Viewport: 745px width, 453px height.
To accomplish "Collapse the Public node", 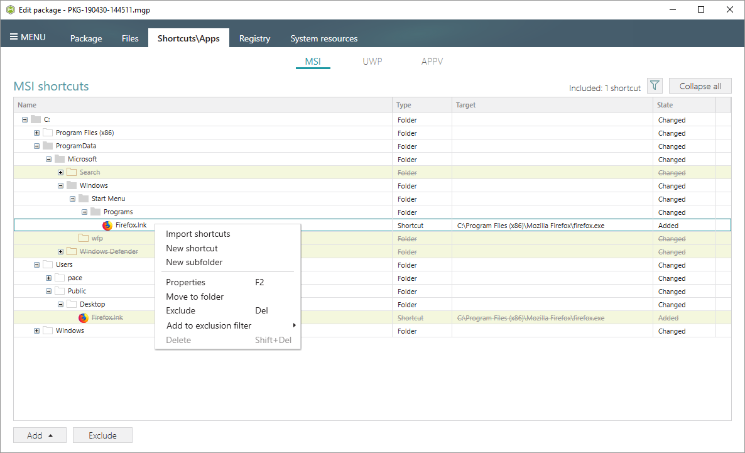I will (x=48, y=291).
